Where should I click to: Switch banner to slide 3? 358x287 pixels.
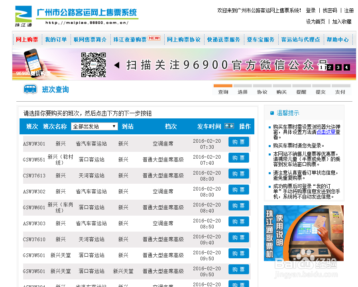click(338, 67)
